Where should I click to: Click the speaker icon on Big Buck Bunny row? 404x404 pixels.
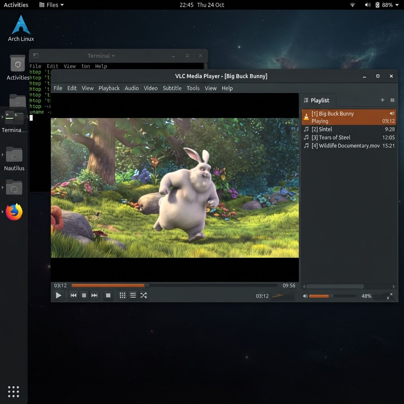pos(392,113)
